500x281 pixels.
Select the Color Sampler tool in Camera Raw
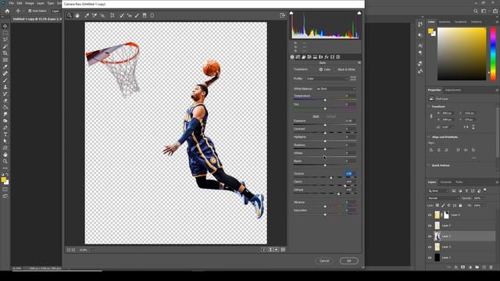pos(95,16)
